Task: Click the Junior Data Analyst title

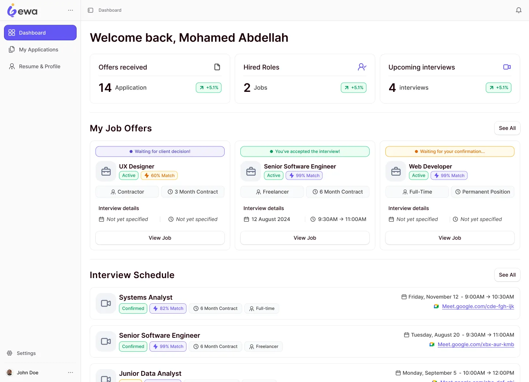Action: (x=150, y=374)
